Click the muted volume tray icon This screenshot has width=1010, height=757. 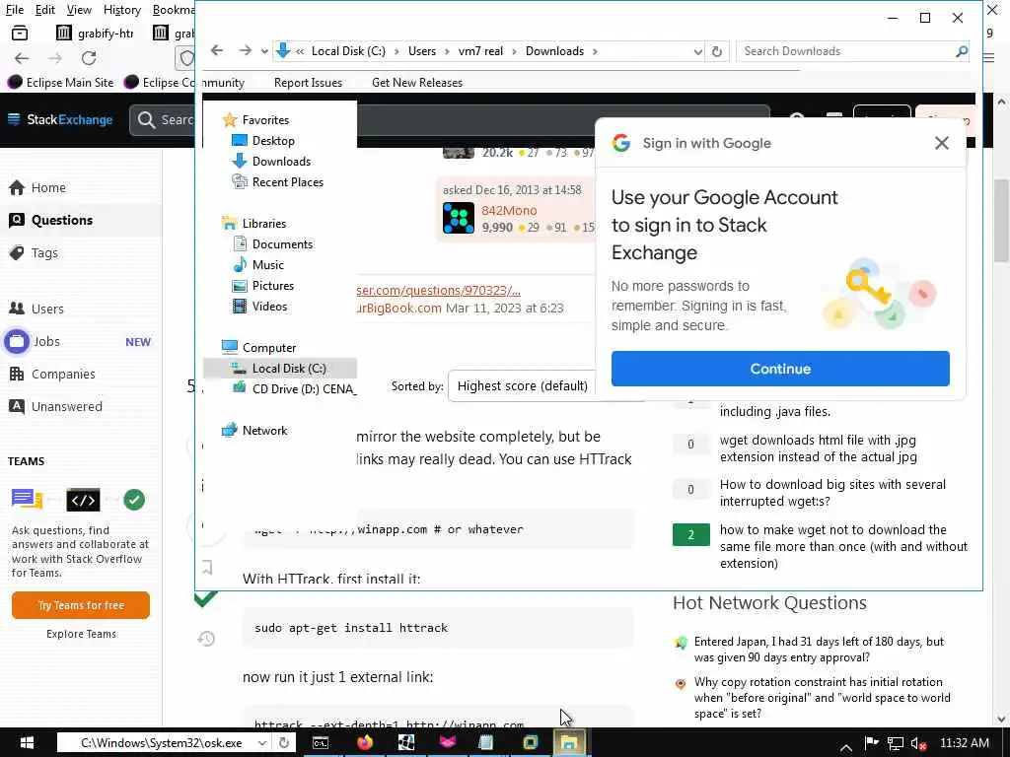coord(918,743)
